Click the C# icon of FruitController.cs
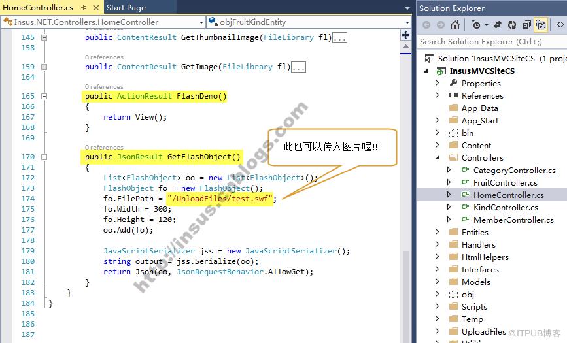The width and height of the screenshot is (567, 343). (x=465, y=182)
